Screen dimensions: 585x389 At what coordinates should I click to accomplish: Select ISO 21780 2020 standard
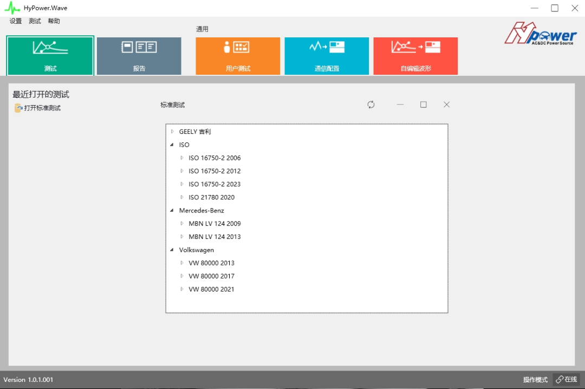coord(212,197)
